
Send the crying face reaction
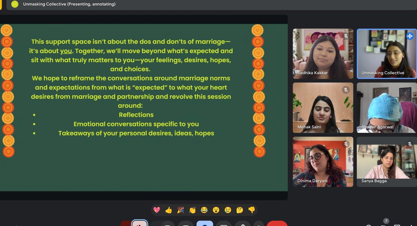pyautogui.click(x=228, y=210)
